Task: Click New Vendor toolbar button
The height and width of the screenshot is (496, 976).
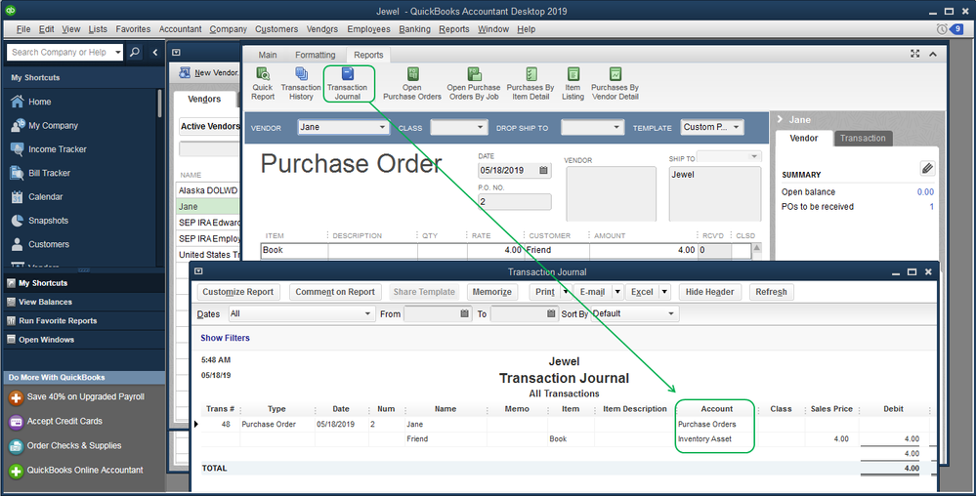Action: tap(208, 73)
